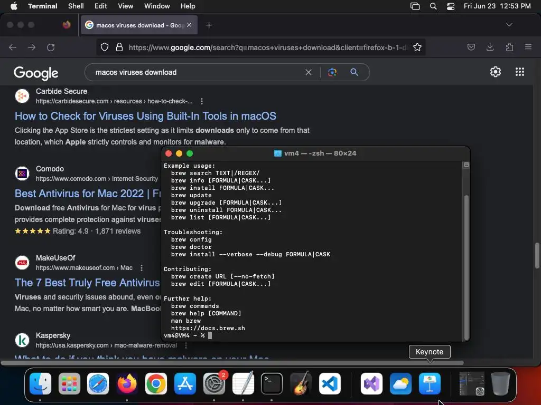Open 'How to Check for Viruses' result
Image resolution: width=541 pixels, height=405 pixels.
(145, 116)
